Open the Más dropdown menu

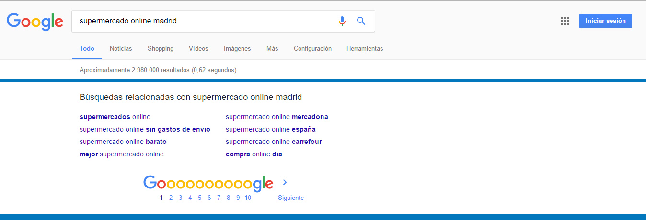pyautogui.click(x=272, y=48)
